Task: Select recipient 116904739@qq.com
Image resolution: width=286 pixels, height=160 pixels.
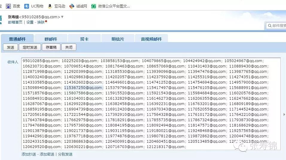Action: click(x=83, y=109)
